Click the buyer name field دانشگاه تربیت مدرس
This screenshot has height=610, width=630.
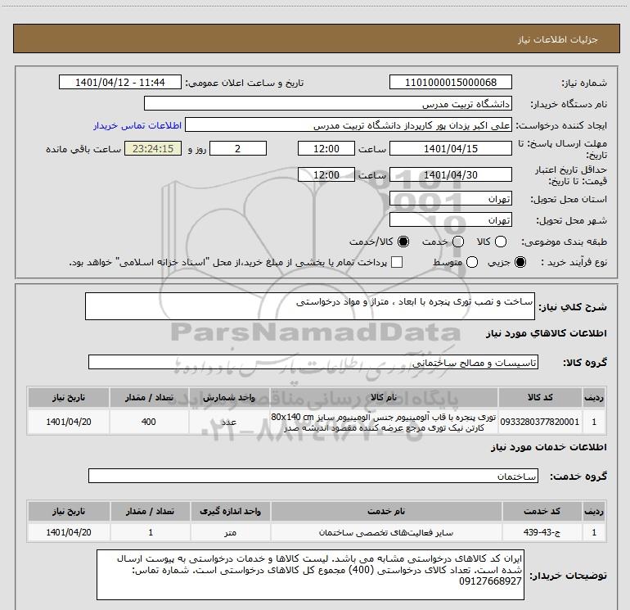pos(328,103)
